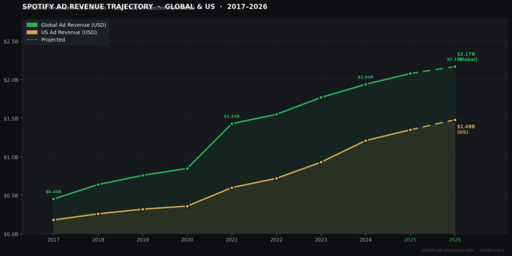The height and width of the screenshot is (256, 512).
Task: Click the 2017 Global revenue data point
Action: pos(53,199)
